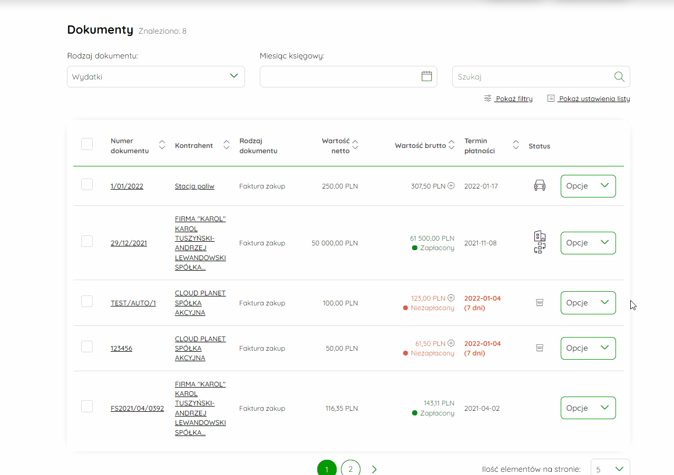Select page 1 in pagination
This screenshot has height=475, width=674.
(x=327, y=469)
